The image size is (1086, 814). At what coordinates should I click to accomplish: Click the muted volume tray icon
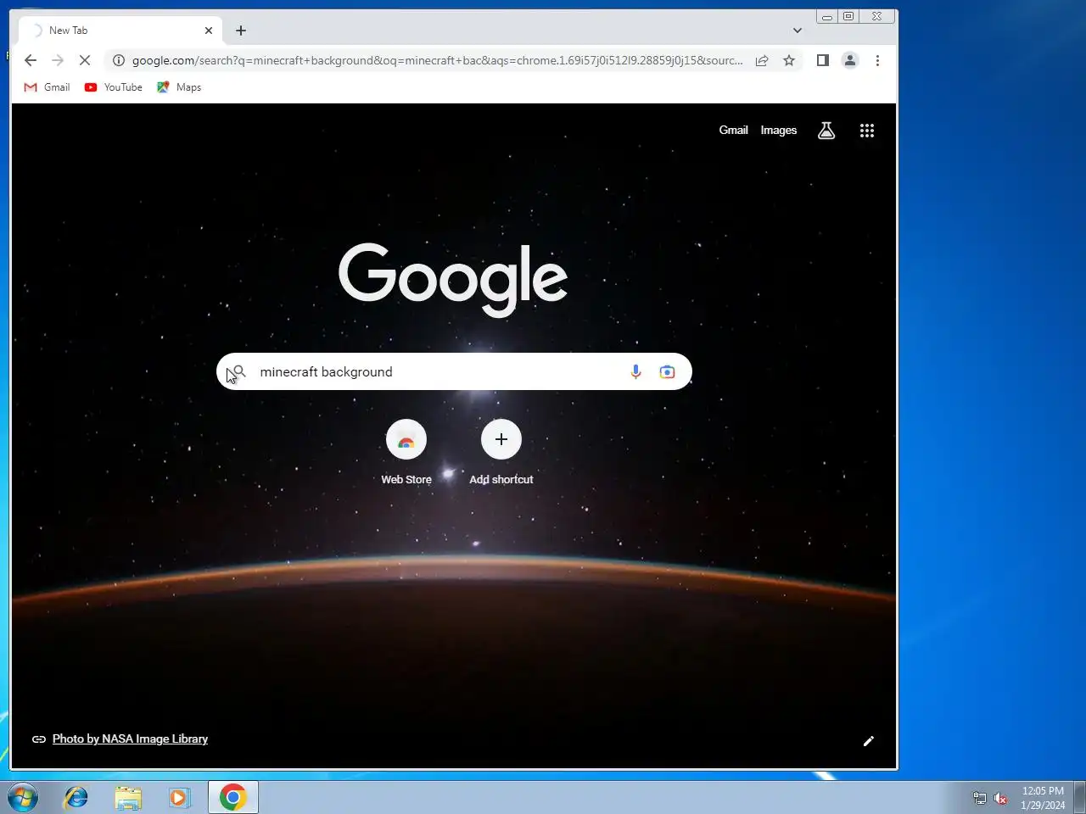pyautogui.click(x=1001, y=798)
